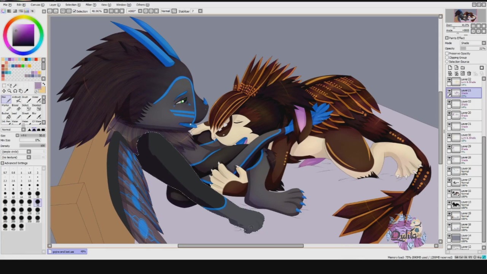The image size is (487, 274).
Task: Create a new layer set folder
Action: [463, 68]
